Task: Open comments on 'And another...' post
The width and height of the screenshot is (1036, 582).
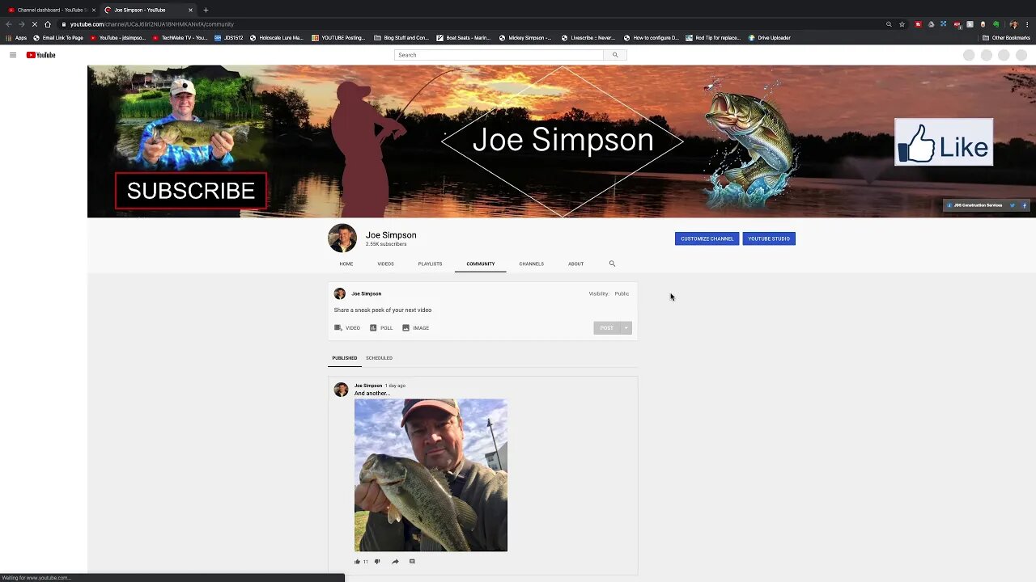Action: 412,562
